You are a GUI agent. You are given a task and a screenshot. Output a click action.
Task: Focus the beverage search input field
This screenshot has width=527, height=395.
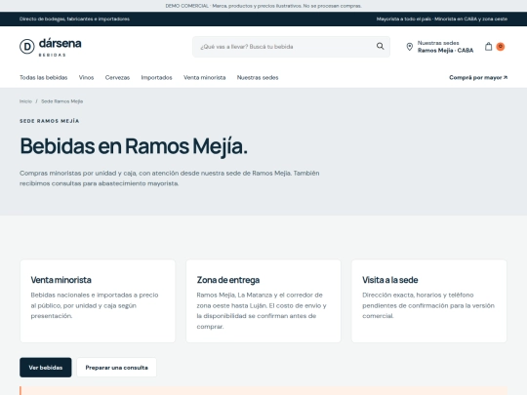pyautogui.click(x=291, y=47)
